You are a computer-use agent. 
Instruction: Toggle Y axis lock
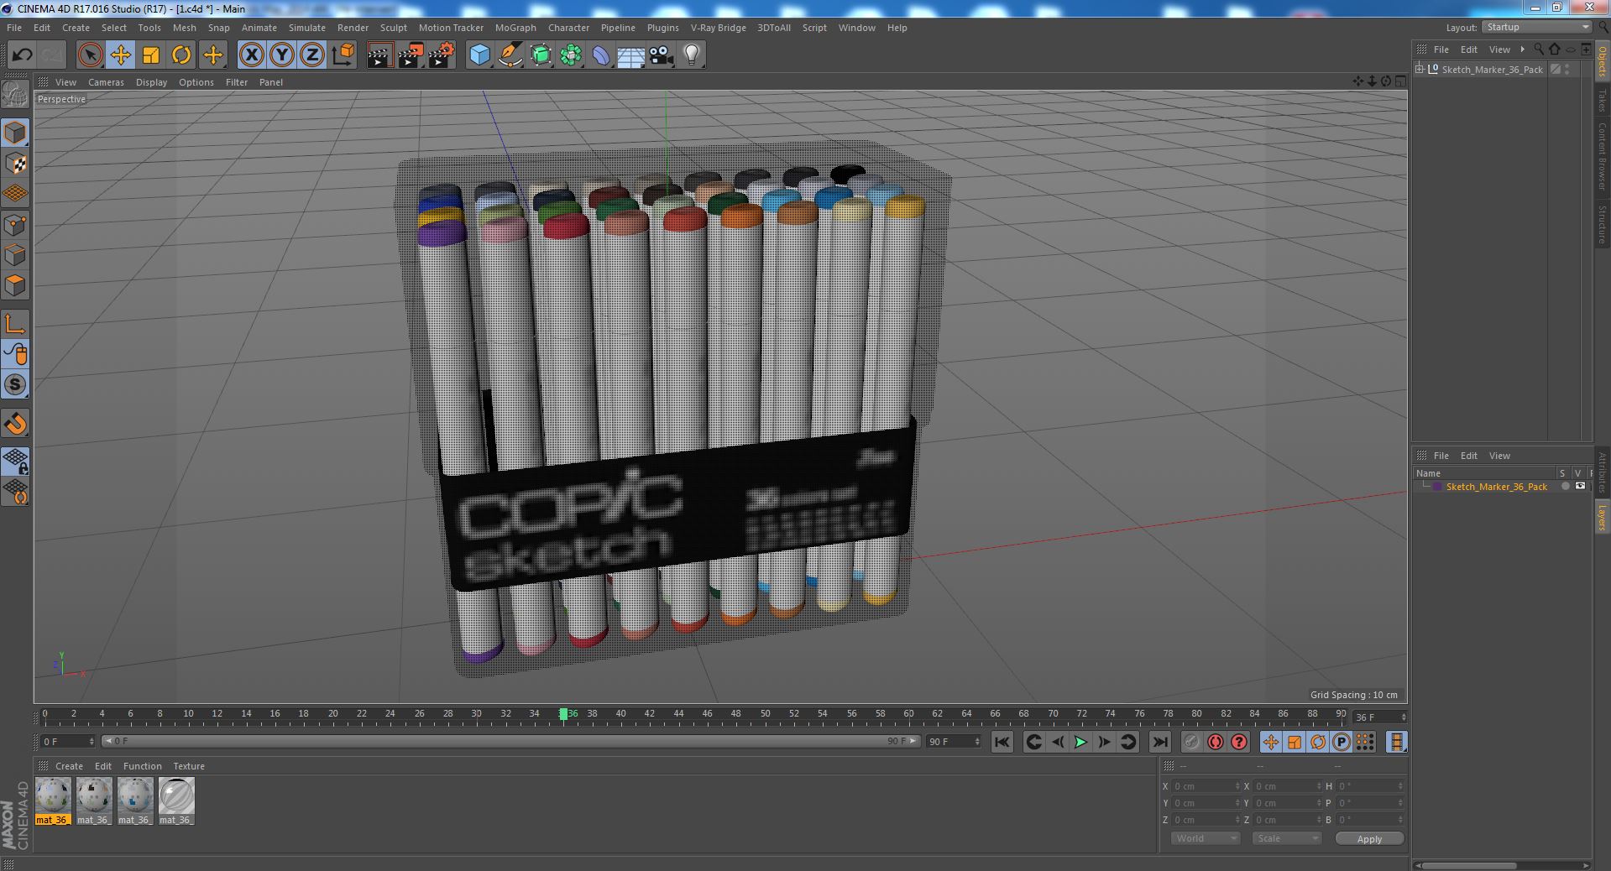[x=282, y=55]
